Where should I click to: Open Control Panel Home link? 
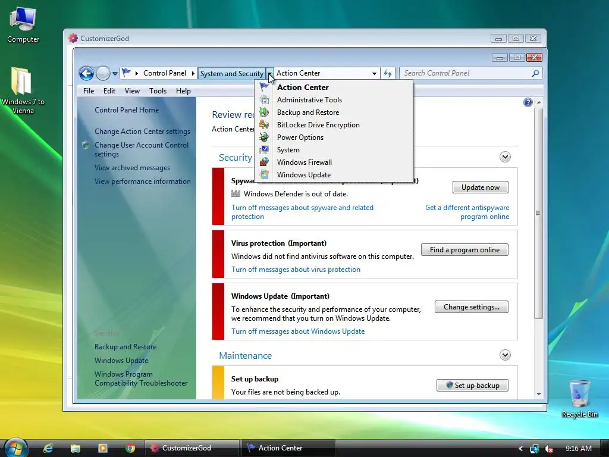click(x=127, y=110)
